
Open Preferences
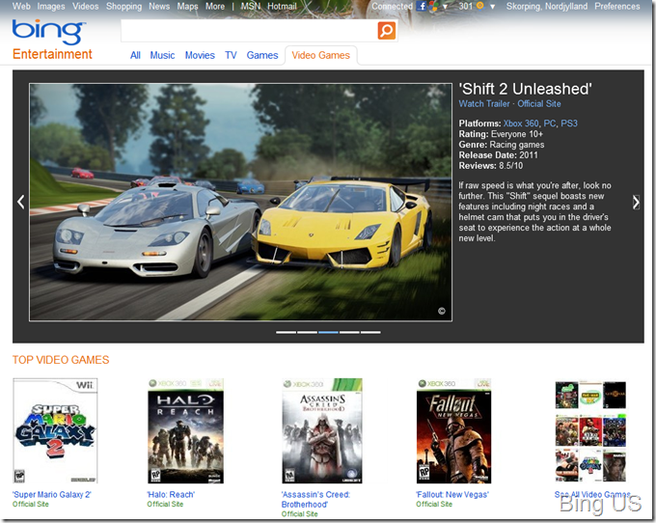[617, 7]
